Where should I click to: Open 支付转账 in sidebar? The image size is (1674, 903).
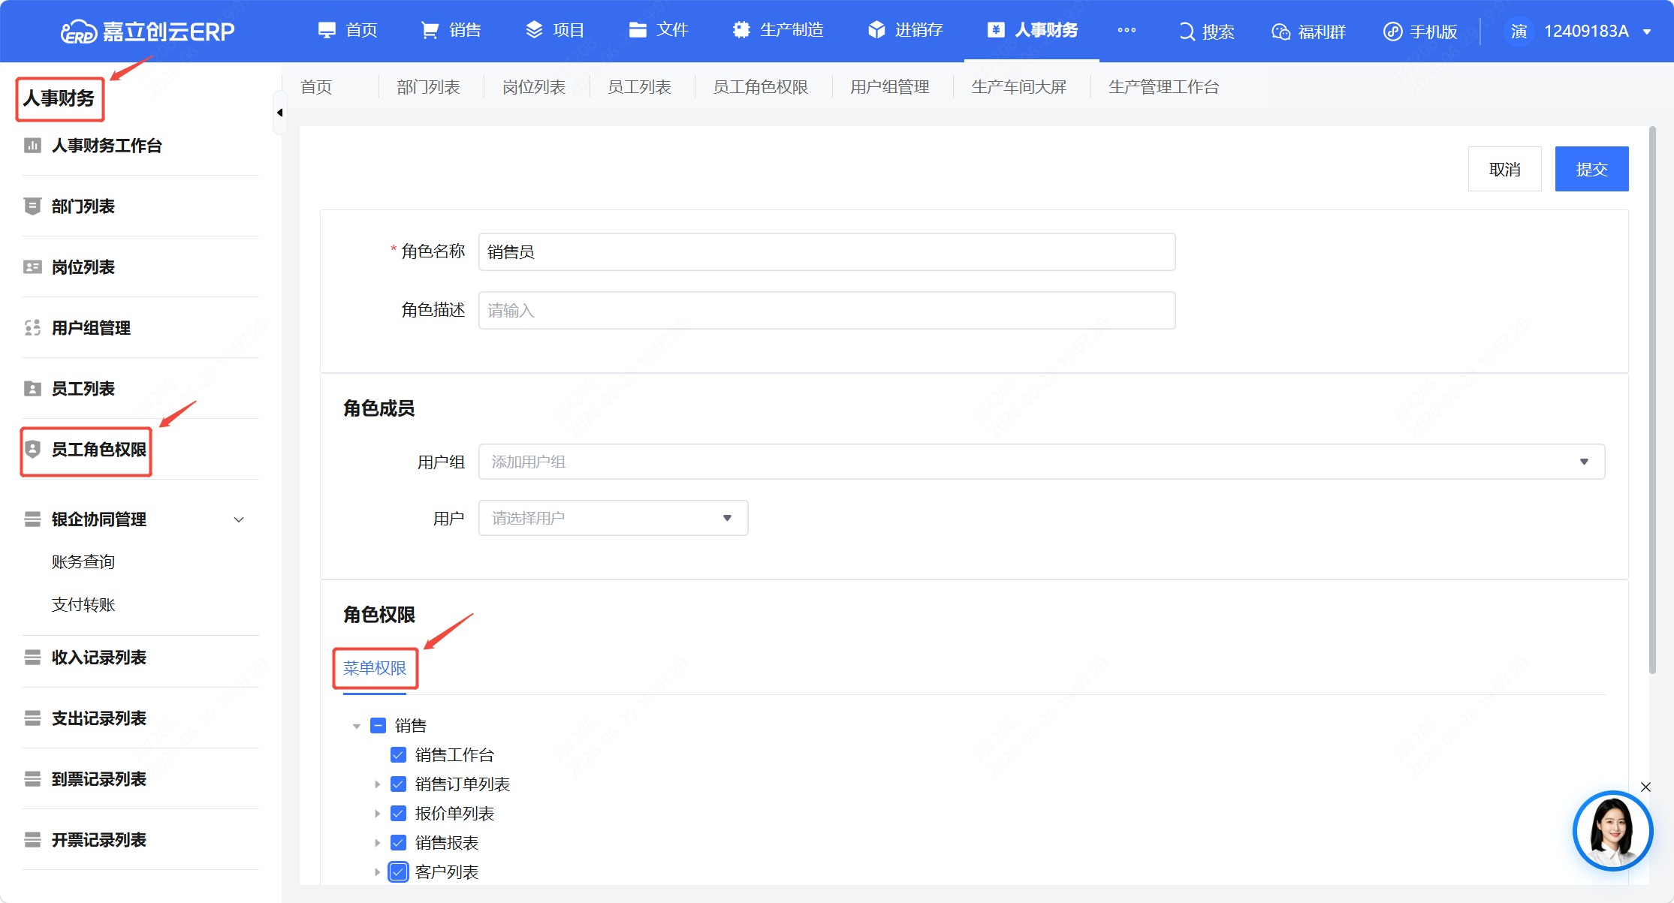pos(83,605)
